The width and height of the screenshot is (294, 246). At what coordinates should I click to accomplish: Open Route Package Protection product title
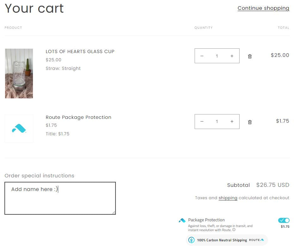click(x=78, y=117)
